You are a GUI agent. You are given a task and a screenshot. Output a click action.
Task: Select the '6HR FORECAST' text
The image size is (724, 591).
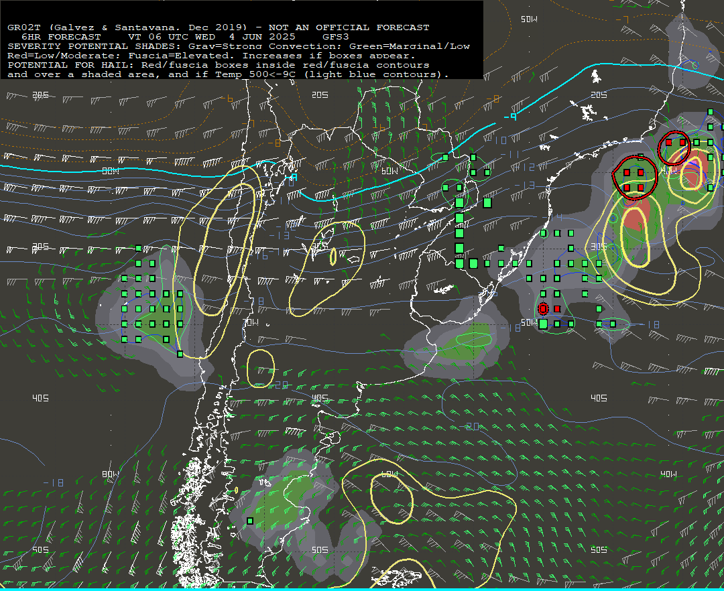(62, 37)
